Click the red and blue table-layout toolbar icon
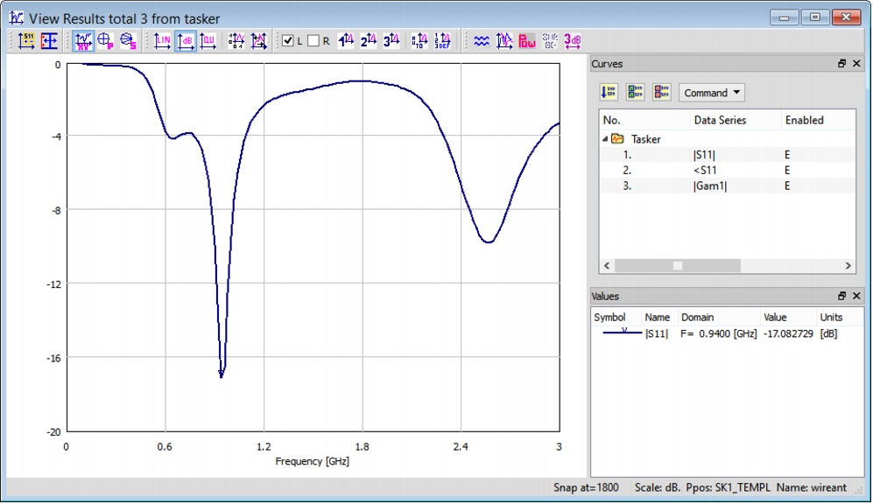Screen dimensions: 873x504 (49, 40)
